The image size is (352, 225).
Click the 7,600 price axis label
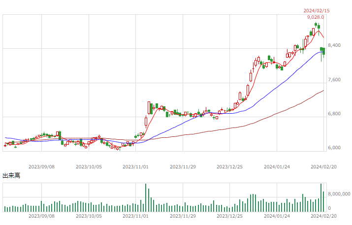[334, 80]
